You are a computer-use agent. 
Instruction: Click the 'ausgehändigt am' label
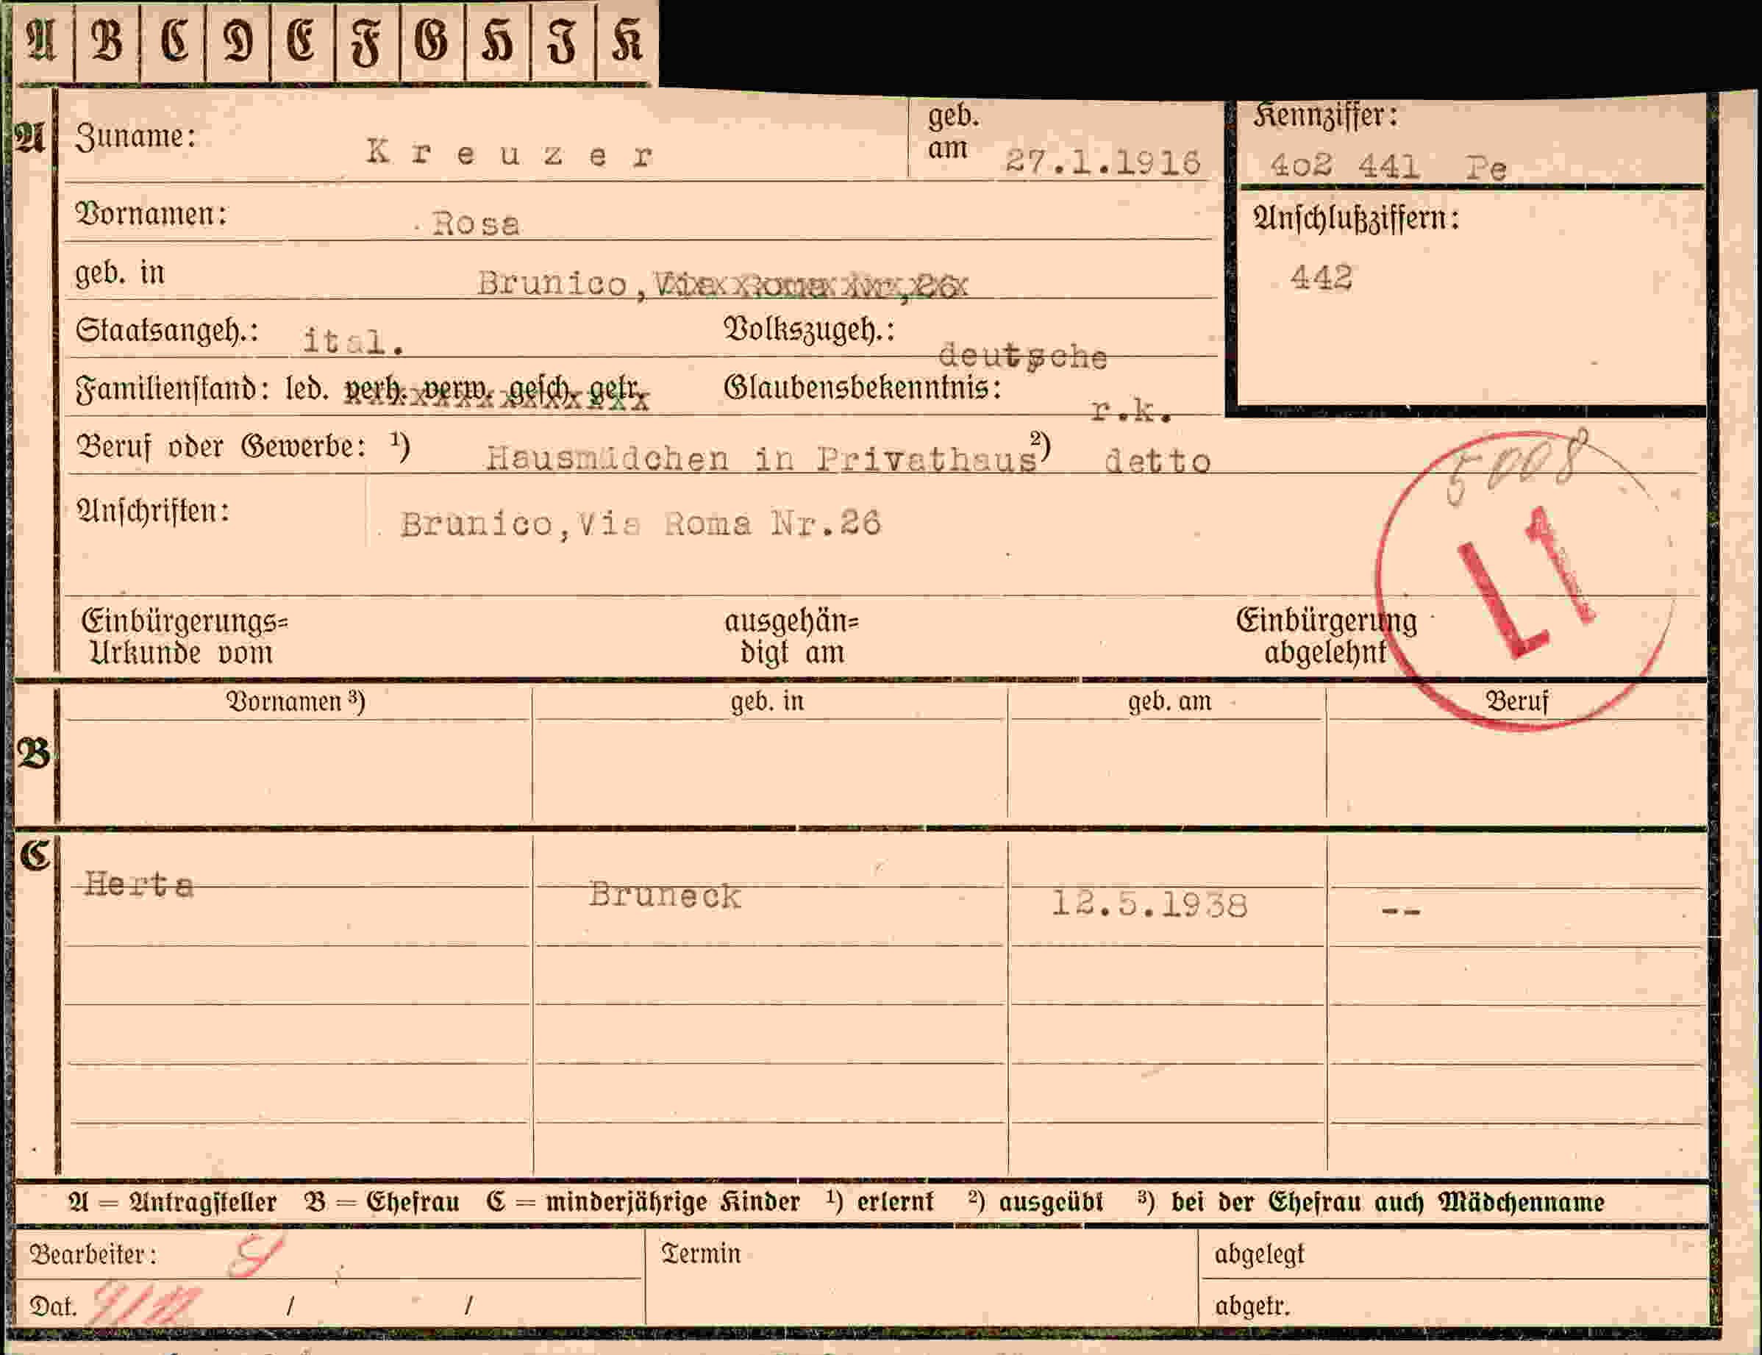(791, 637)
